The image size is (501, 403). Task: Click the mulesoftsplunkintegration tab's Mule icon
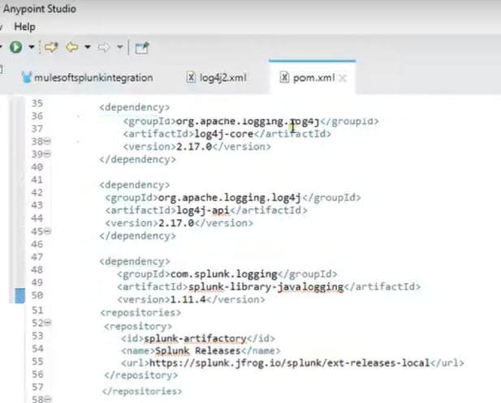click(27, 77)
